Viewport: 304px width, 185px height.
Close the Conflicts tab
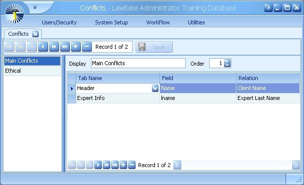(x=35, y=34)
